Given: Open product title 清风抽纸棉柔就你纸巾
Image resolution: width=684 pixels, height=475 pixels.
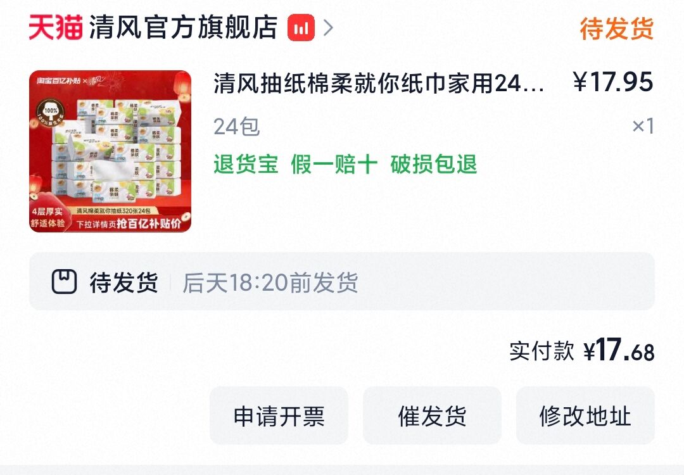Looking at the screenshot, I should point(379,83).
